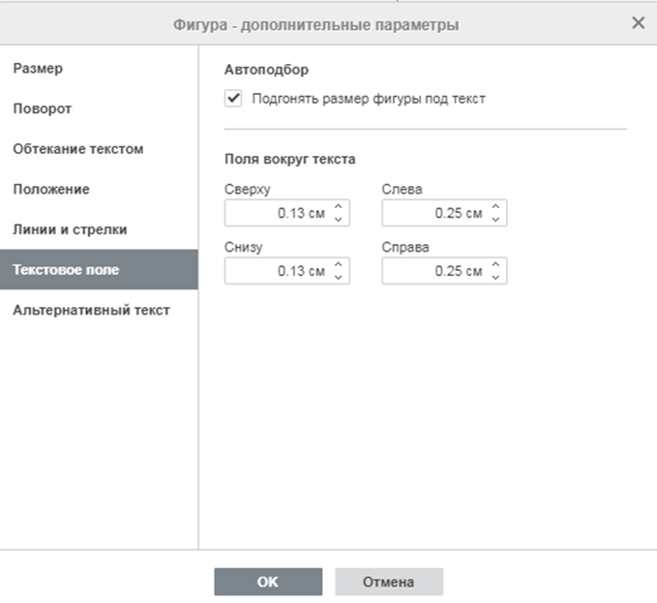The image size is (657, 603).
Task: Go to Линии и стрелки section
Action: coord(99,229)
